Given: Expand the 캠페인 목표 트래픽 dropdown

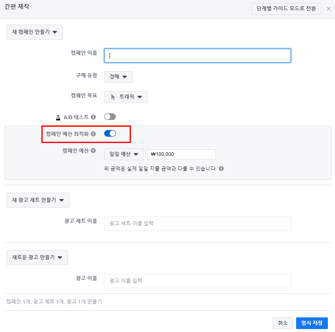Looking at the screenshot, I should coord(126,97).
